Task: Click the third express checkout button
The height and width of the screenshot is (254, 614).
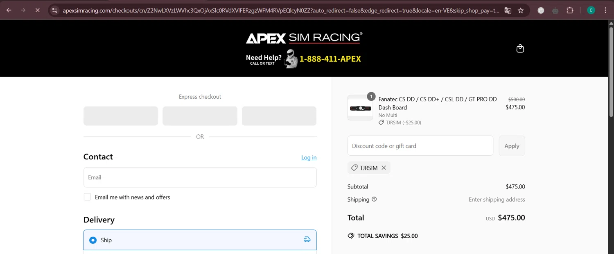Action: coord(279,116)
